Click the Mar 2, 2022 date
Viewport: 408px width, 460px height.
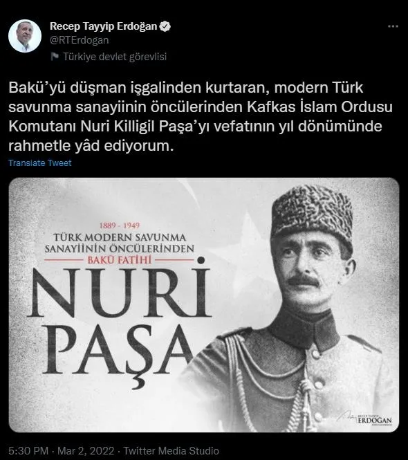[86, 450]
